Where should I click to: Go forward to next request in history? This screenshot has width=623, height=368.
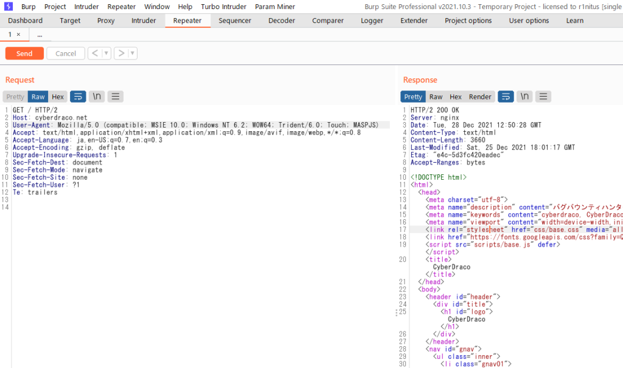tap(121, 53)
